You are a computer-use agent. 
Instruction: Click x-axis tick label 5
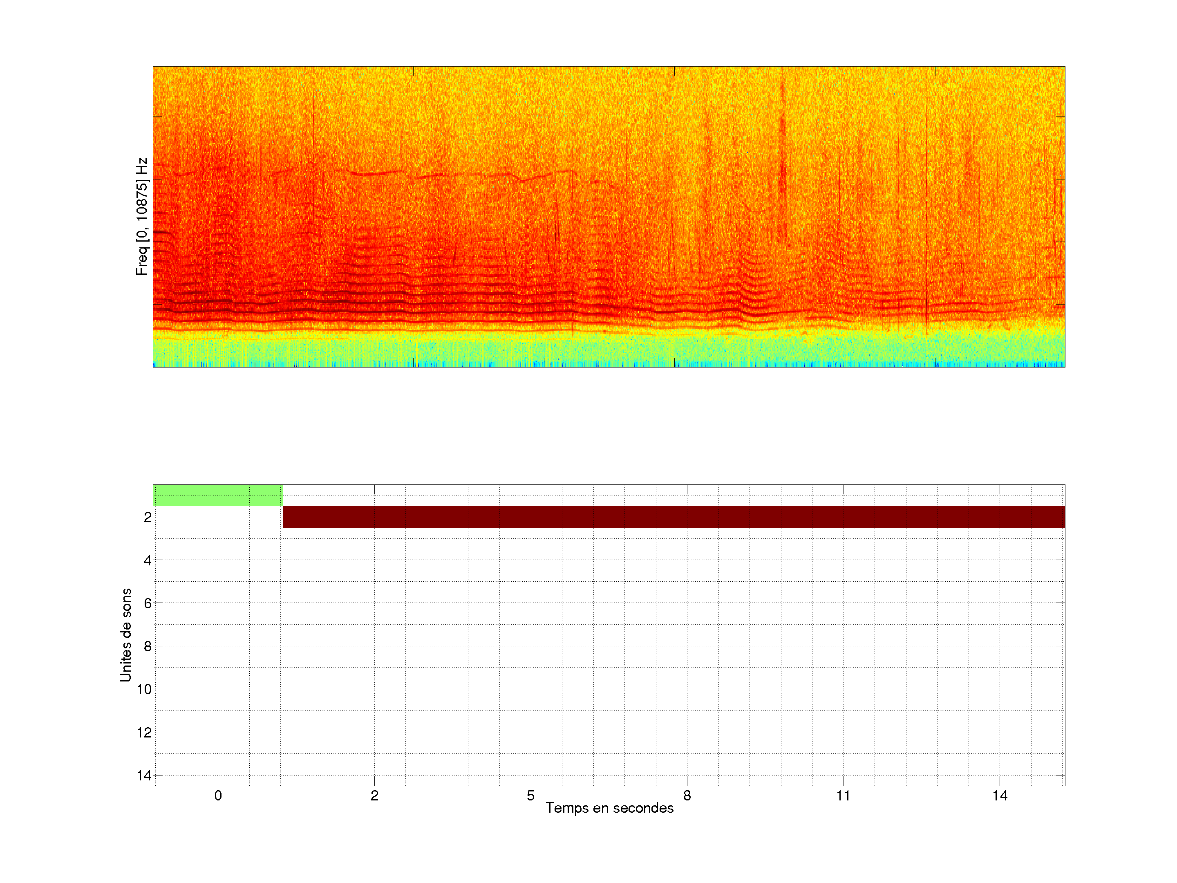(530, 796)
